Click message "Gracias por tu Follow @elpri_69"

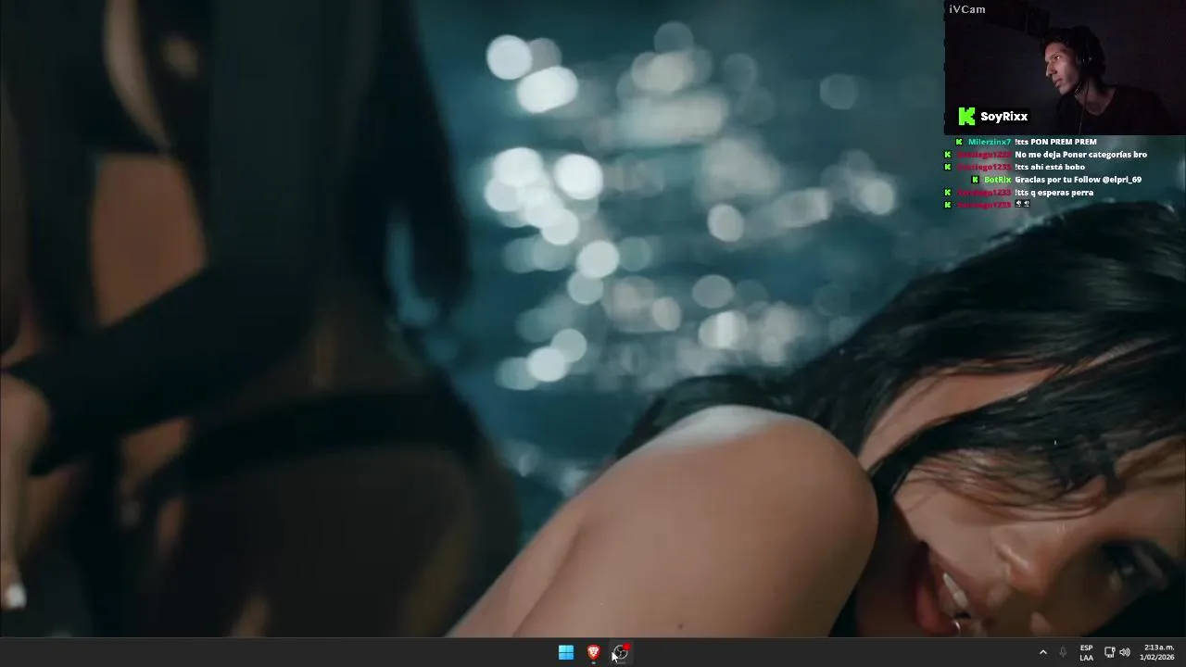[1078, 180]
